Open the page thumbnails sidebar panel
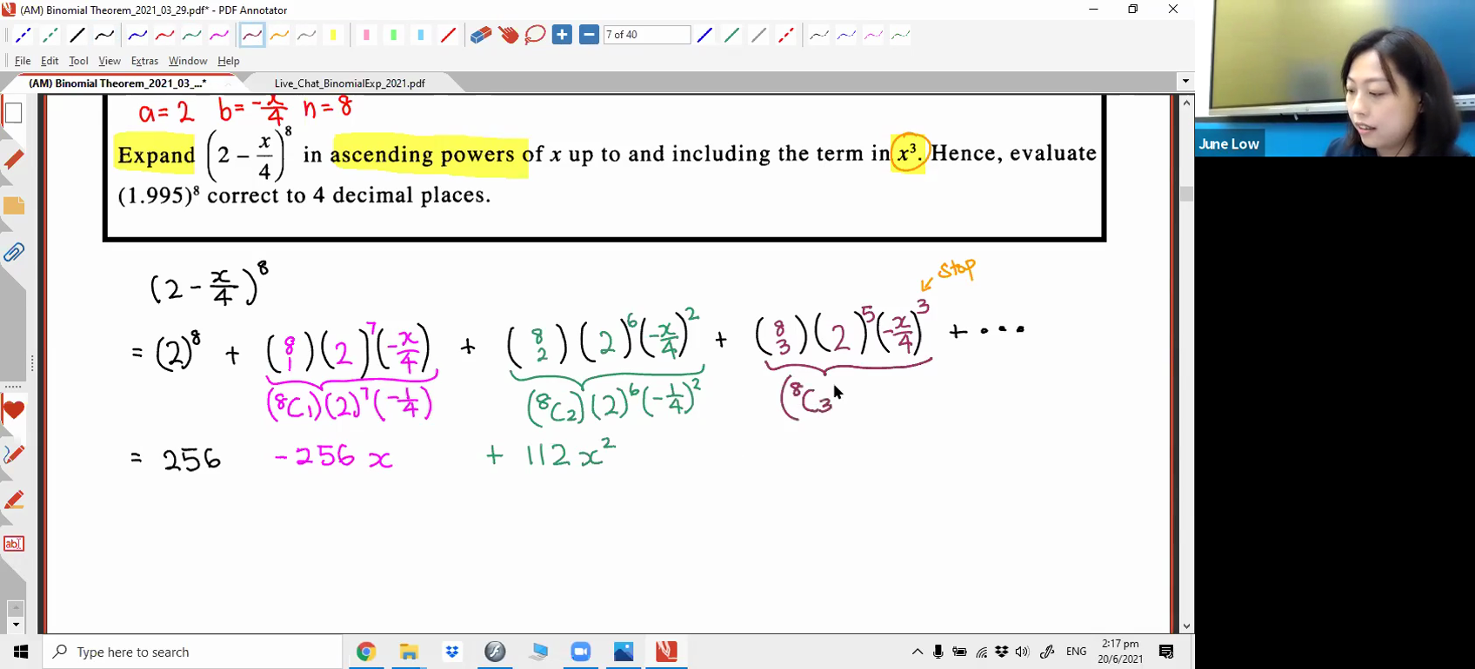This screenshot has width=1475, height=669. [14, 113]
